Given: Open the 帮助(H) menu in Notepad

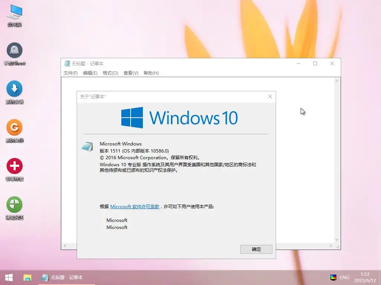Looking at the screenshot, I should coord(151,73).
